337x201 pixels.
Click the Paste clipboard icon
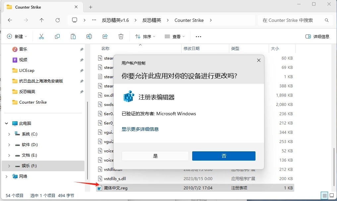click(x=73, y=36)
